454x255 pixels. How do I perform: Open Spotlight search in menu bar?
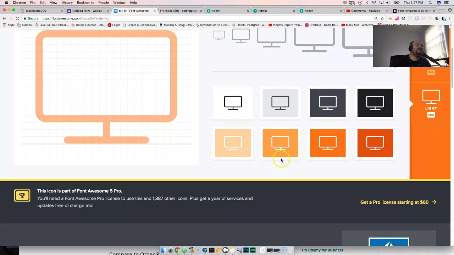pyautogui.click(x=430, y=2)
